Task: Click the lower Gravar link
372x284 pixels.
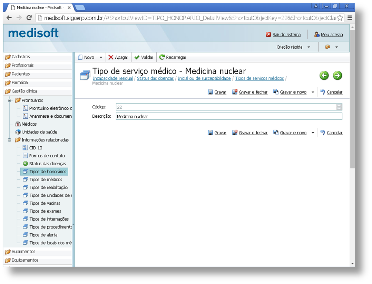Action: (220, 133)
